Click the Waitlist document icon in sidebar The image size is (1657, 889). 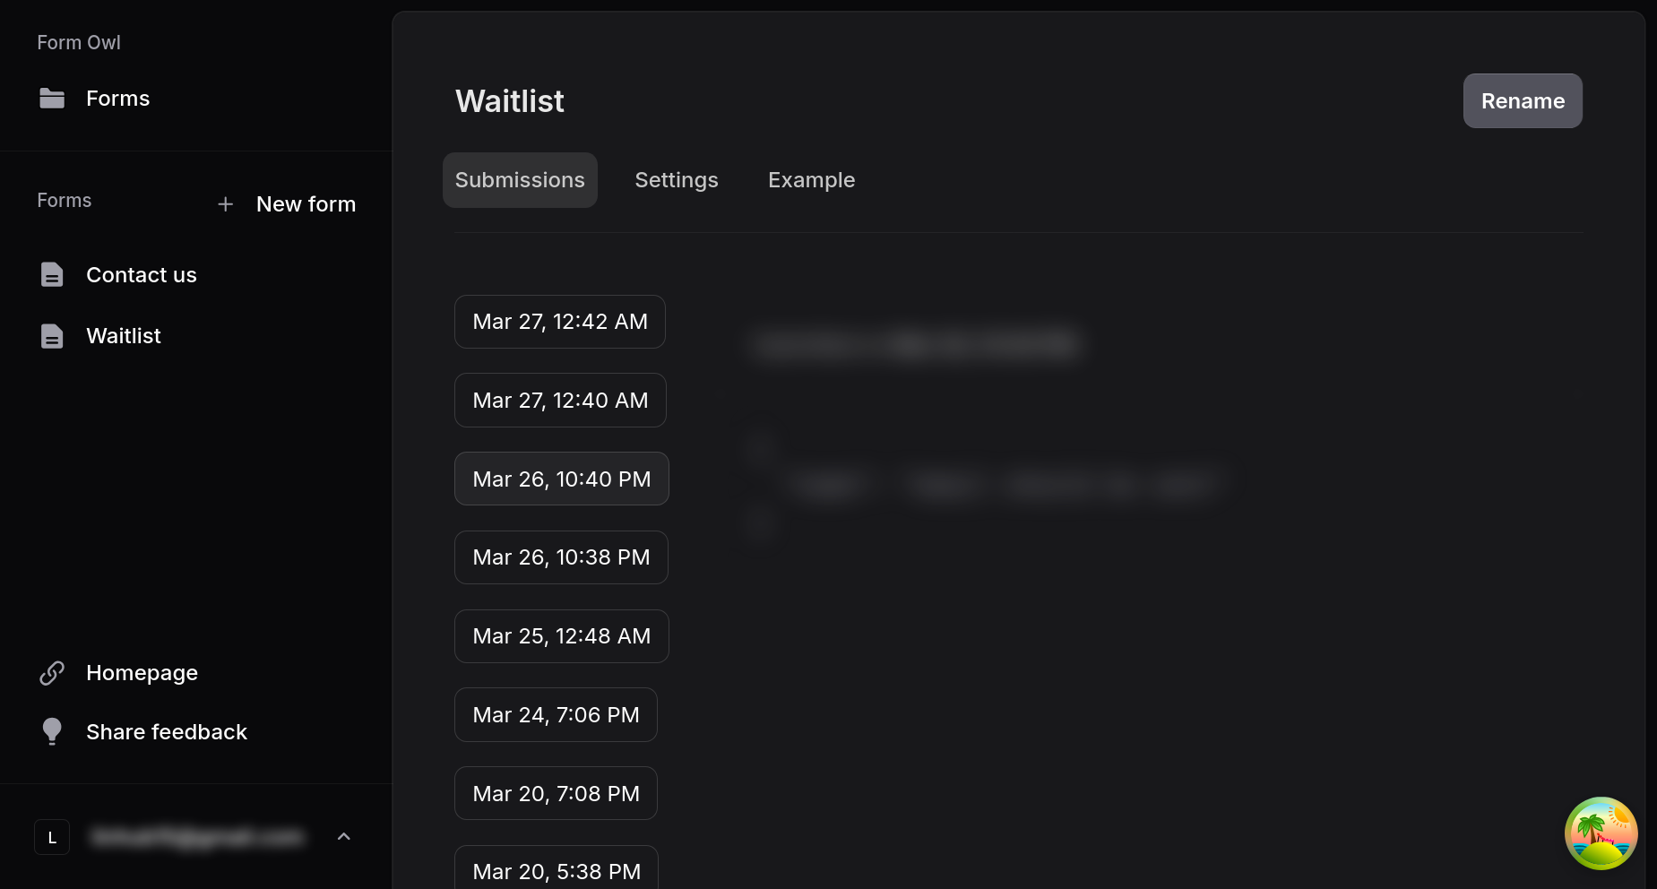point(52,336)
